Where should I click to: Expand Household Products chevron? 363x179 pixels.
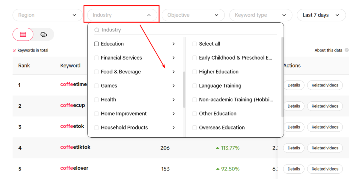point(173,128)
